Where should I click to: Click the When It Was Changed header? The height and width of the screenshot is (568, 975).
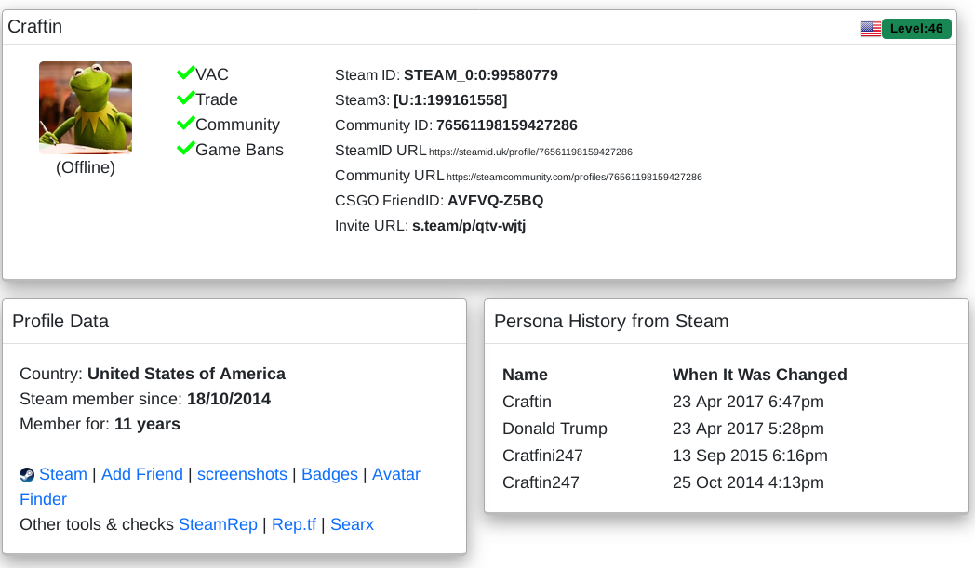tap(760, 375)
